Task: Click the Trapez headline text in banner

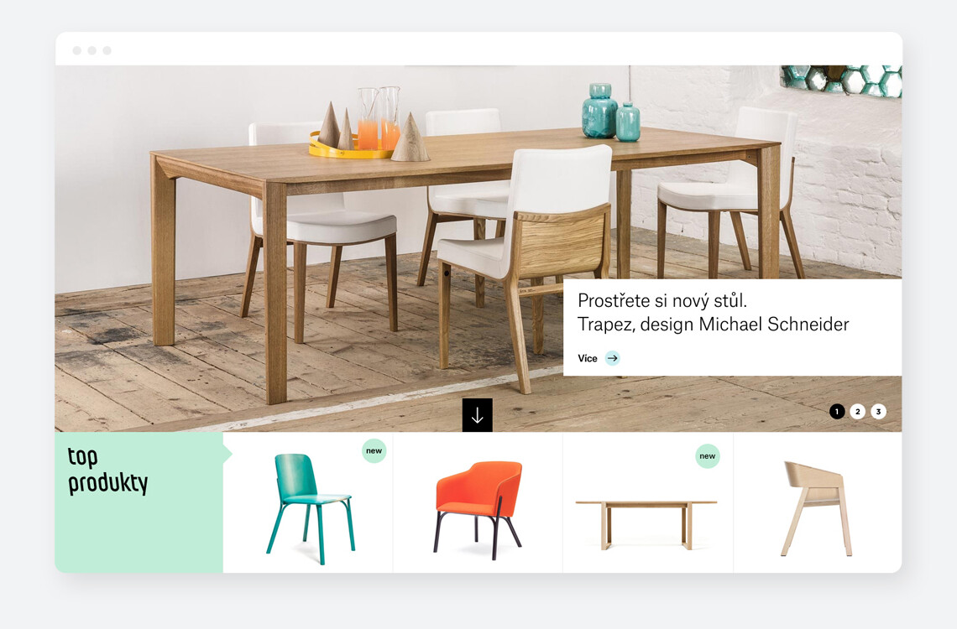Action: coord(713,325)
